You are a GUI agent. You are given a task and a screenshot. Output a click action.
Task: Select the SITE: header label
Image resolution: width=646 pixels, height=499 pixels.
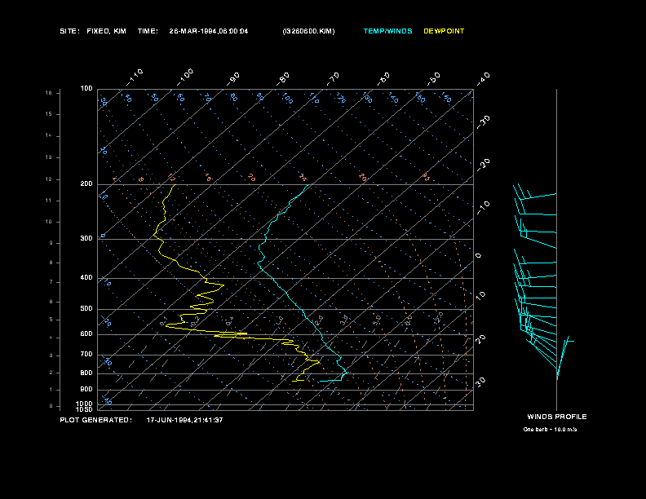69,31
